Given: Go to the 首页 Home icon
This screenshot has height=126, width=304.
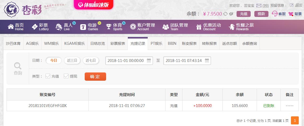Looking at the screenshot, I should pos(11,27).
